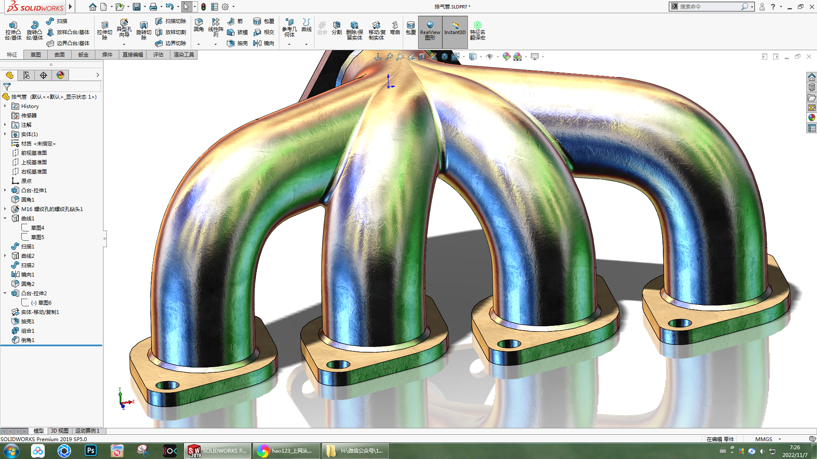The image size is (817, 459).
Task: Click Move/Copy Bodies (移动/复制实体)
Action: [377, 31]
